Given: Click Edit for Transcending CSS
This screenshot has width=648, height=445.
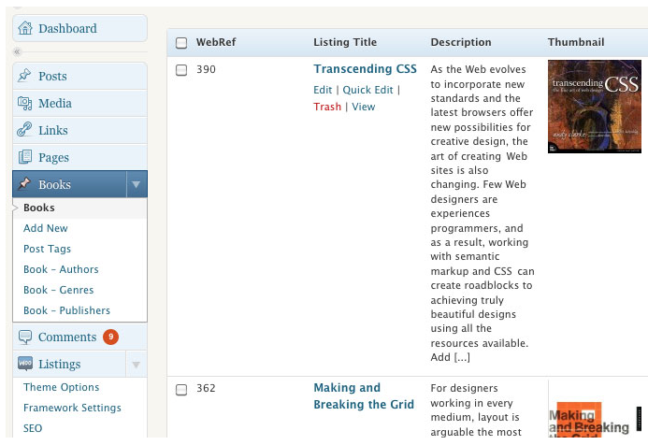Looking at the screenshot, I should 323,90.
